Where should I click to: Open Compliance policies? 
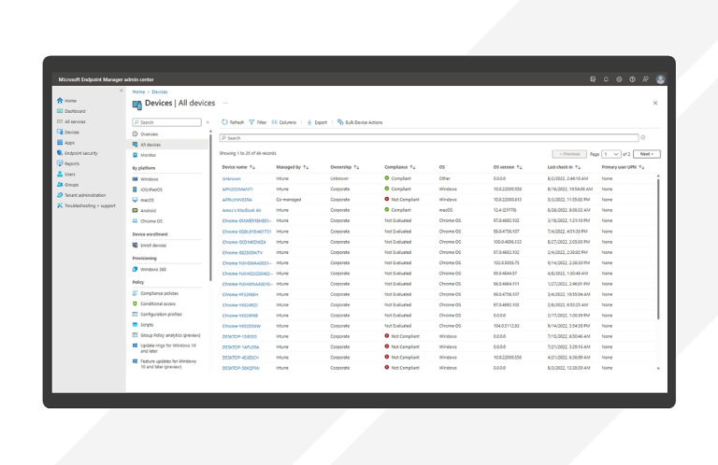pyautogui.click(x=155, y=293)
